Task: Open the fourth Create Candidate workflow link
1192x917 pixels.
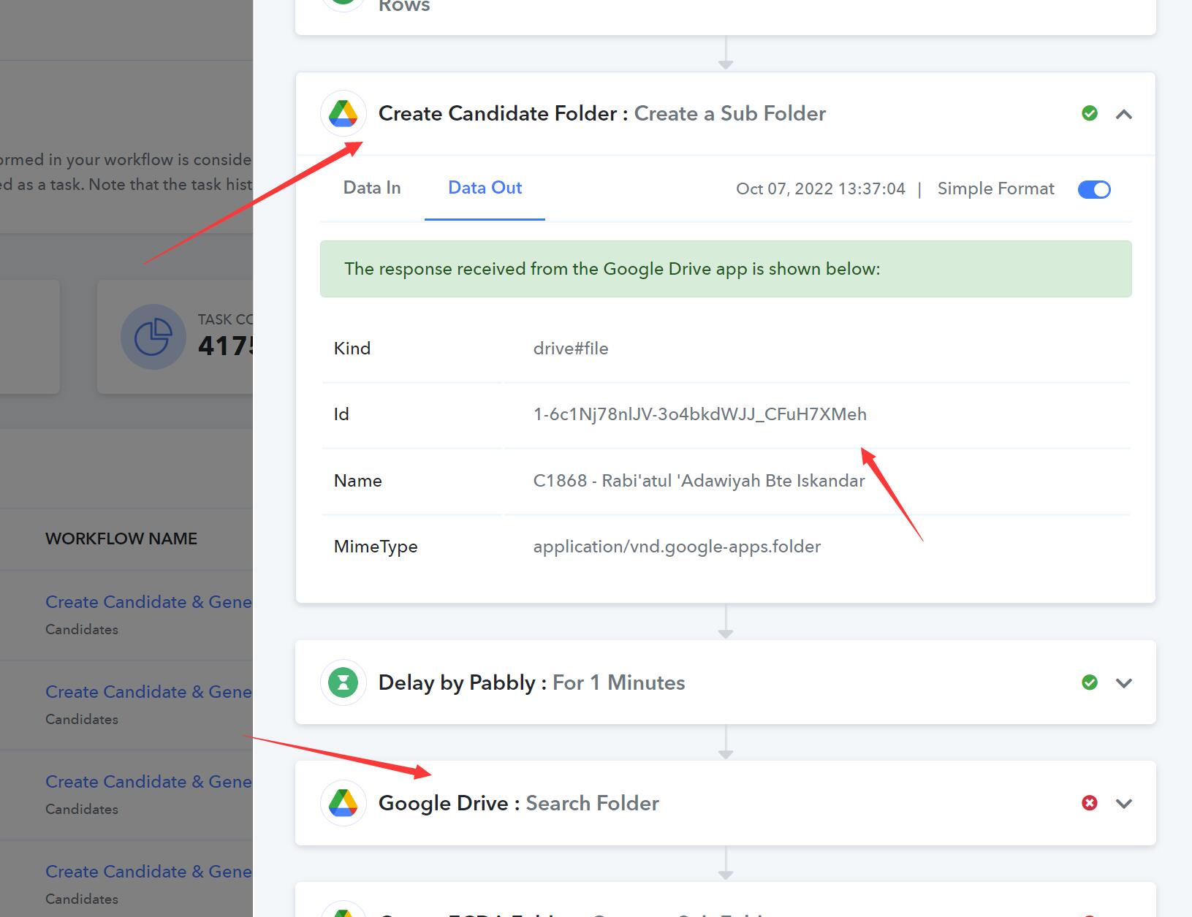Action: pyautogui.click(x=148, y=871)
